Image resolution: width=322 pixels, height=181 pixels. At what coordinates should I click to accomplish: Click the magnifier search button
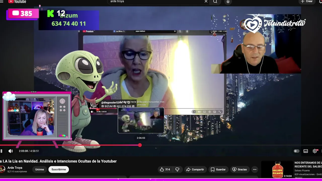click(x=215, y=2)
